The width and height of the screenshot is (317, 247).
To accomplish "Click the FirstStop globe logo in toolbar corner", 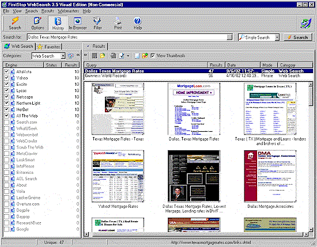I will pos(306,23).
